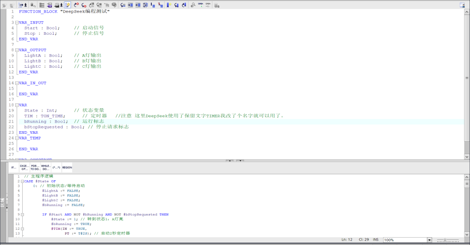Collapse the VAR_TEMP section

click(x=17, y=138)
